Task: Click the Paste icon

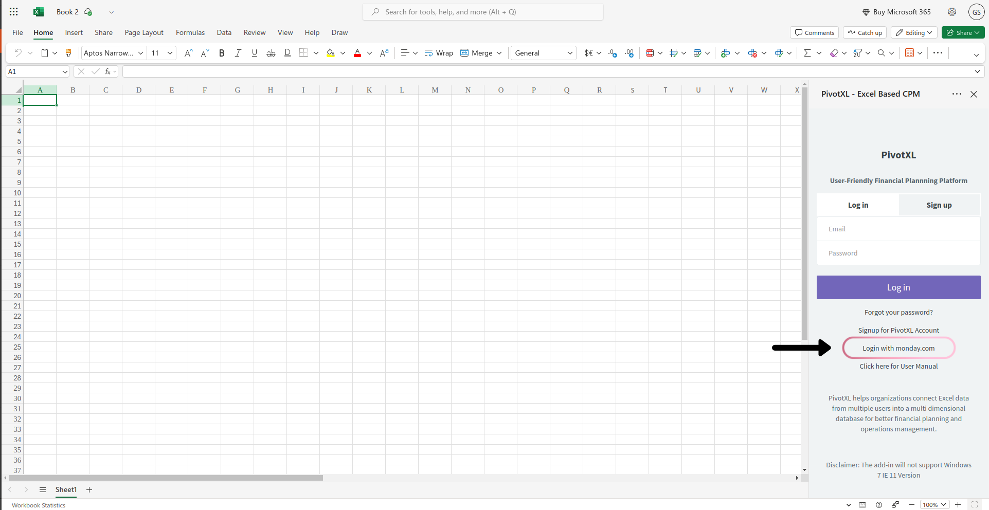Action: click(45, 52)
